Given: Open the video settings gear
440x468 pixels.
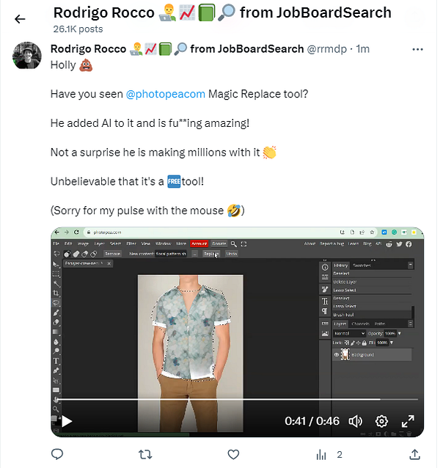Looking at the screenshot, I should [382, 421].
